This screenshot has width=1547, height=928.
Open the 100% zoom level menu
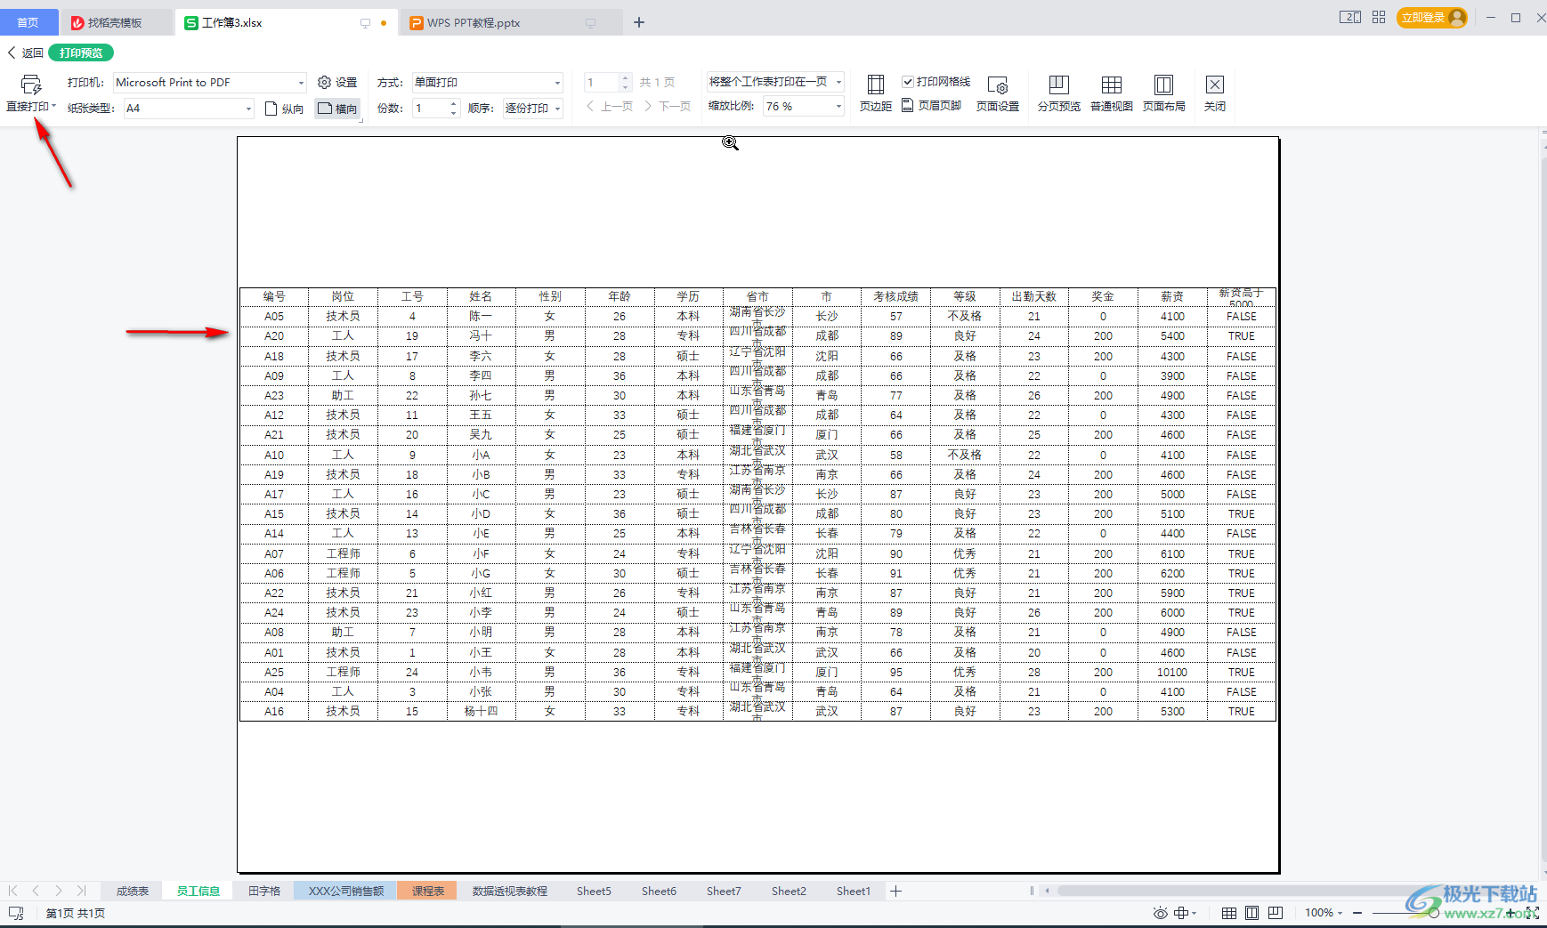coord(1324,913)
